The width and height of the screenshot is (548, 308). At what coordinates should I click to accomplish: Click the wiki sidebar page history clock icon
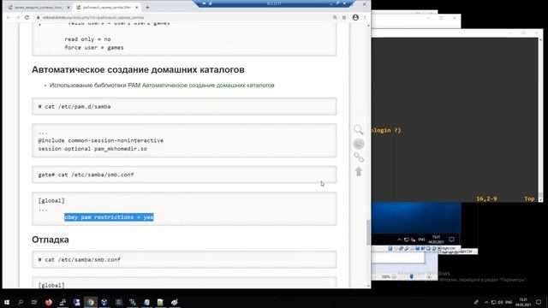[x=359, y=144]
